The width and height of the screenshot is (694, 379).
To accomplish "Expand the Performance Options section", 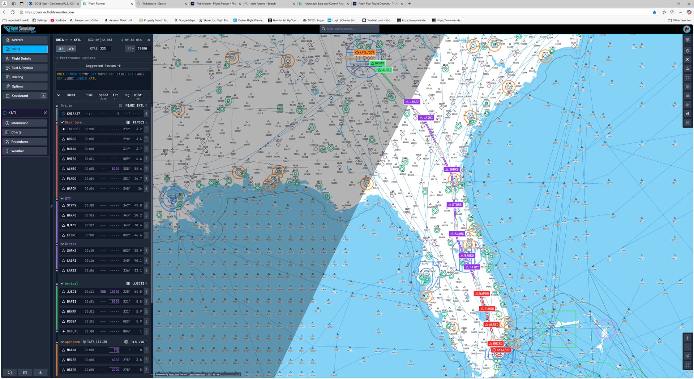I will [76, 58].
